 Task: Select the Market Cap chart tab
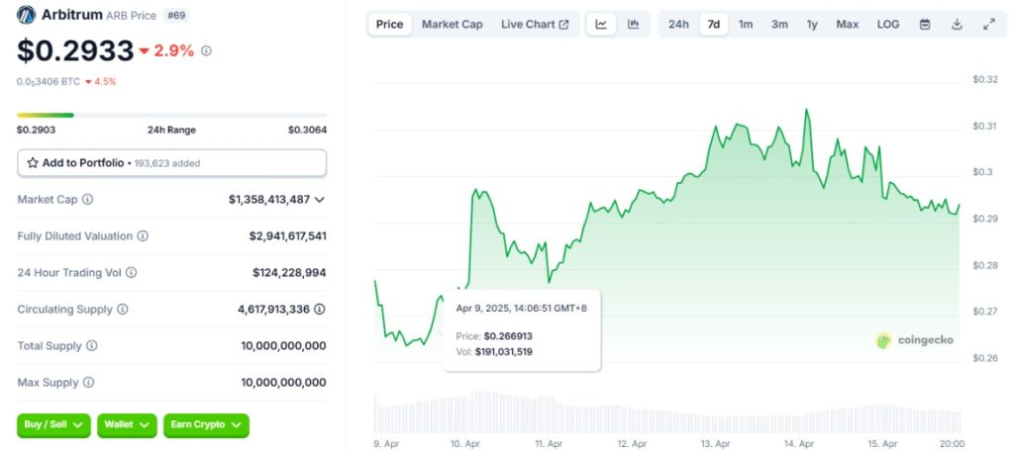[x=452, y=25]
